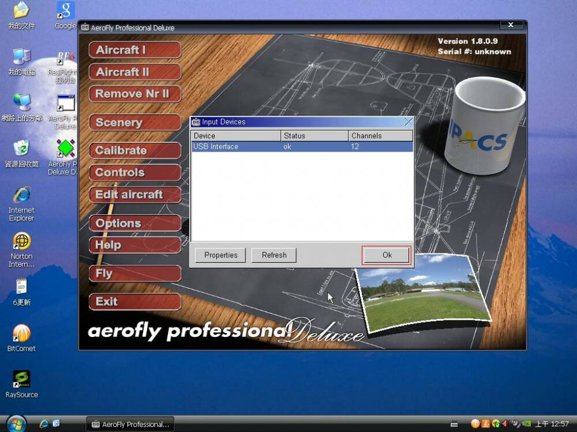
Task: Click the Edit aircraft button
Action: pyautogui.click(x=135, y=195)
